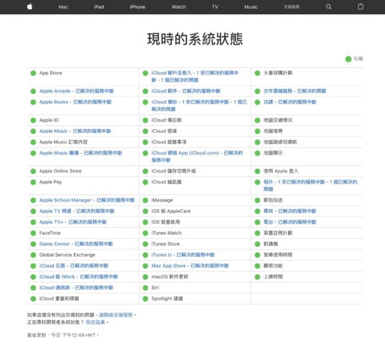Screen dimensions: 385x345
Task: Open the iTunes U resolved outage link
Action: pos(183,255)
